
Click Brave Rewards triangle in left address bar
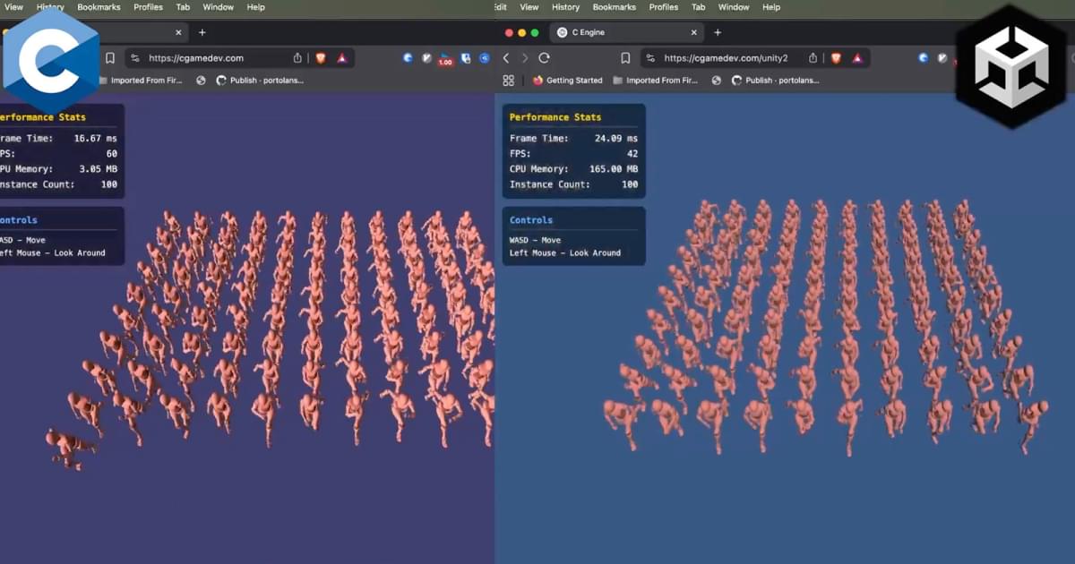point(342,58)
